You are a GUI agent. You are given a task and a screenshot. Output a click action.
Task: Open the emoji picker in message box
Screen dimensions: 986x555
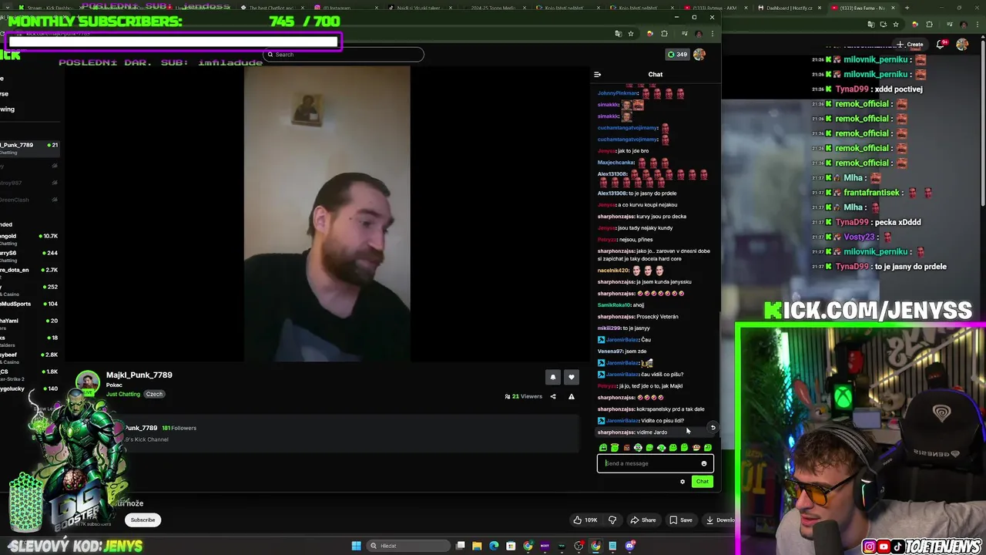pyautogui.click(x=703, y=463)
